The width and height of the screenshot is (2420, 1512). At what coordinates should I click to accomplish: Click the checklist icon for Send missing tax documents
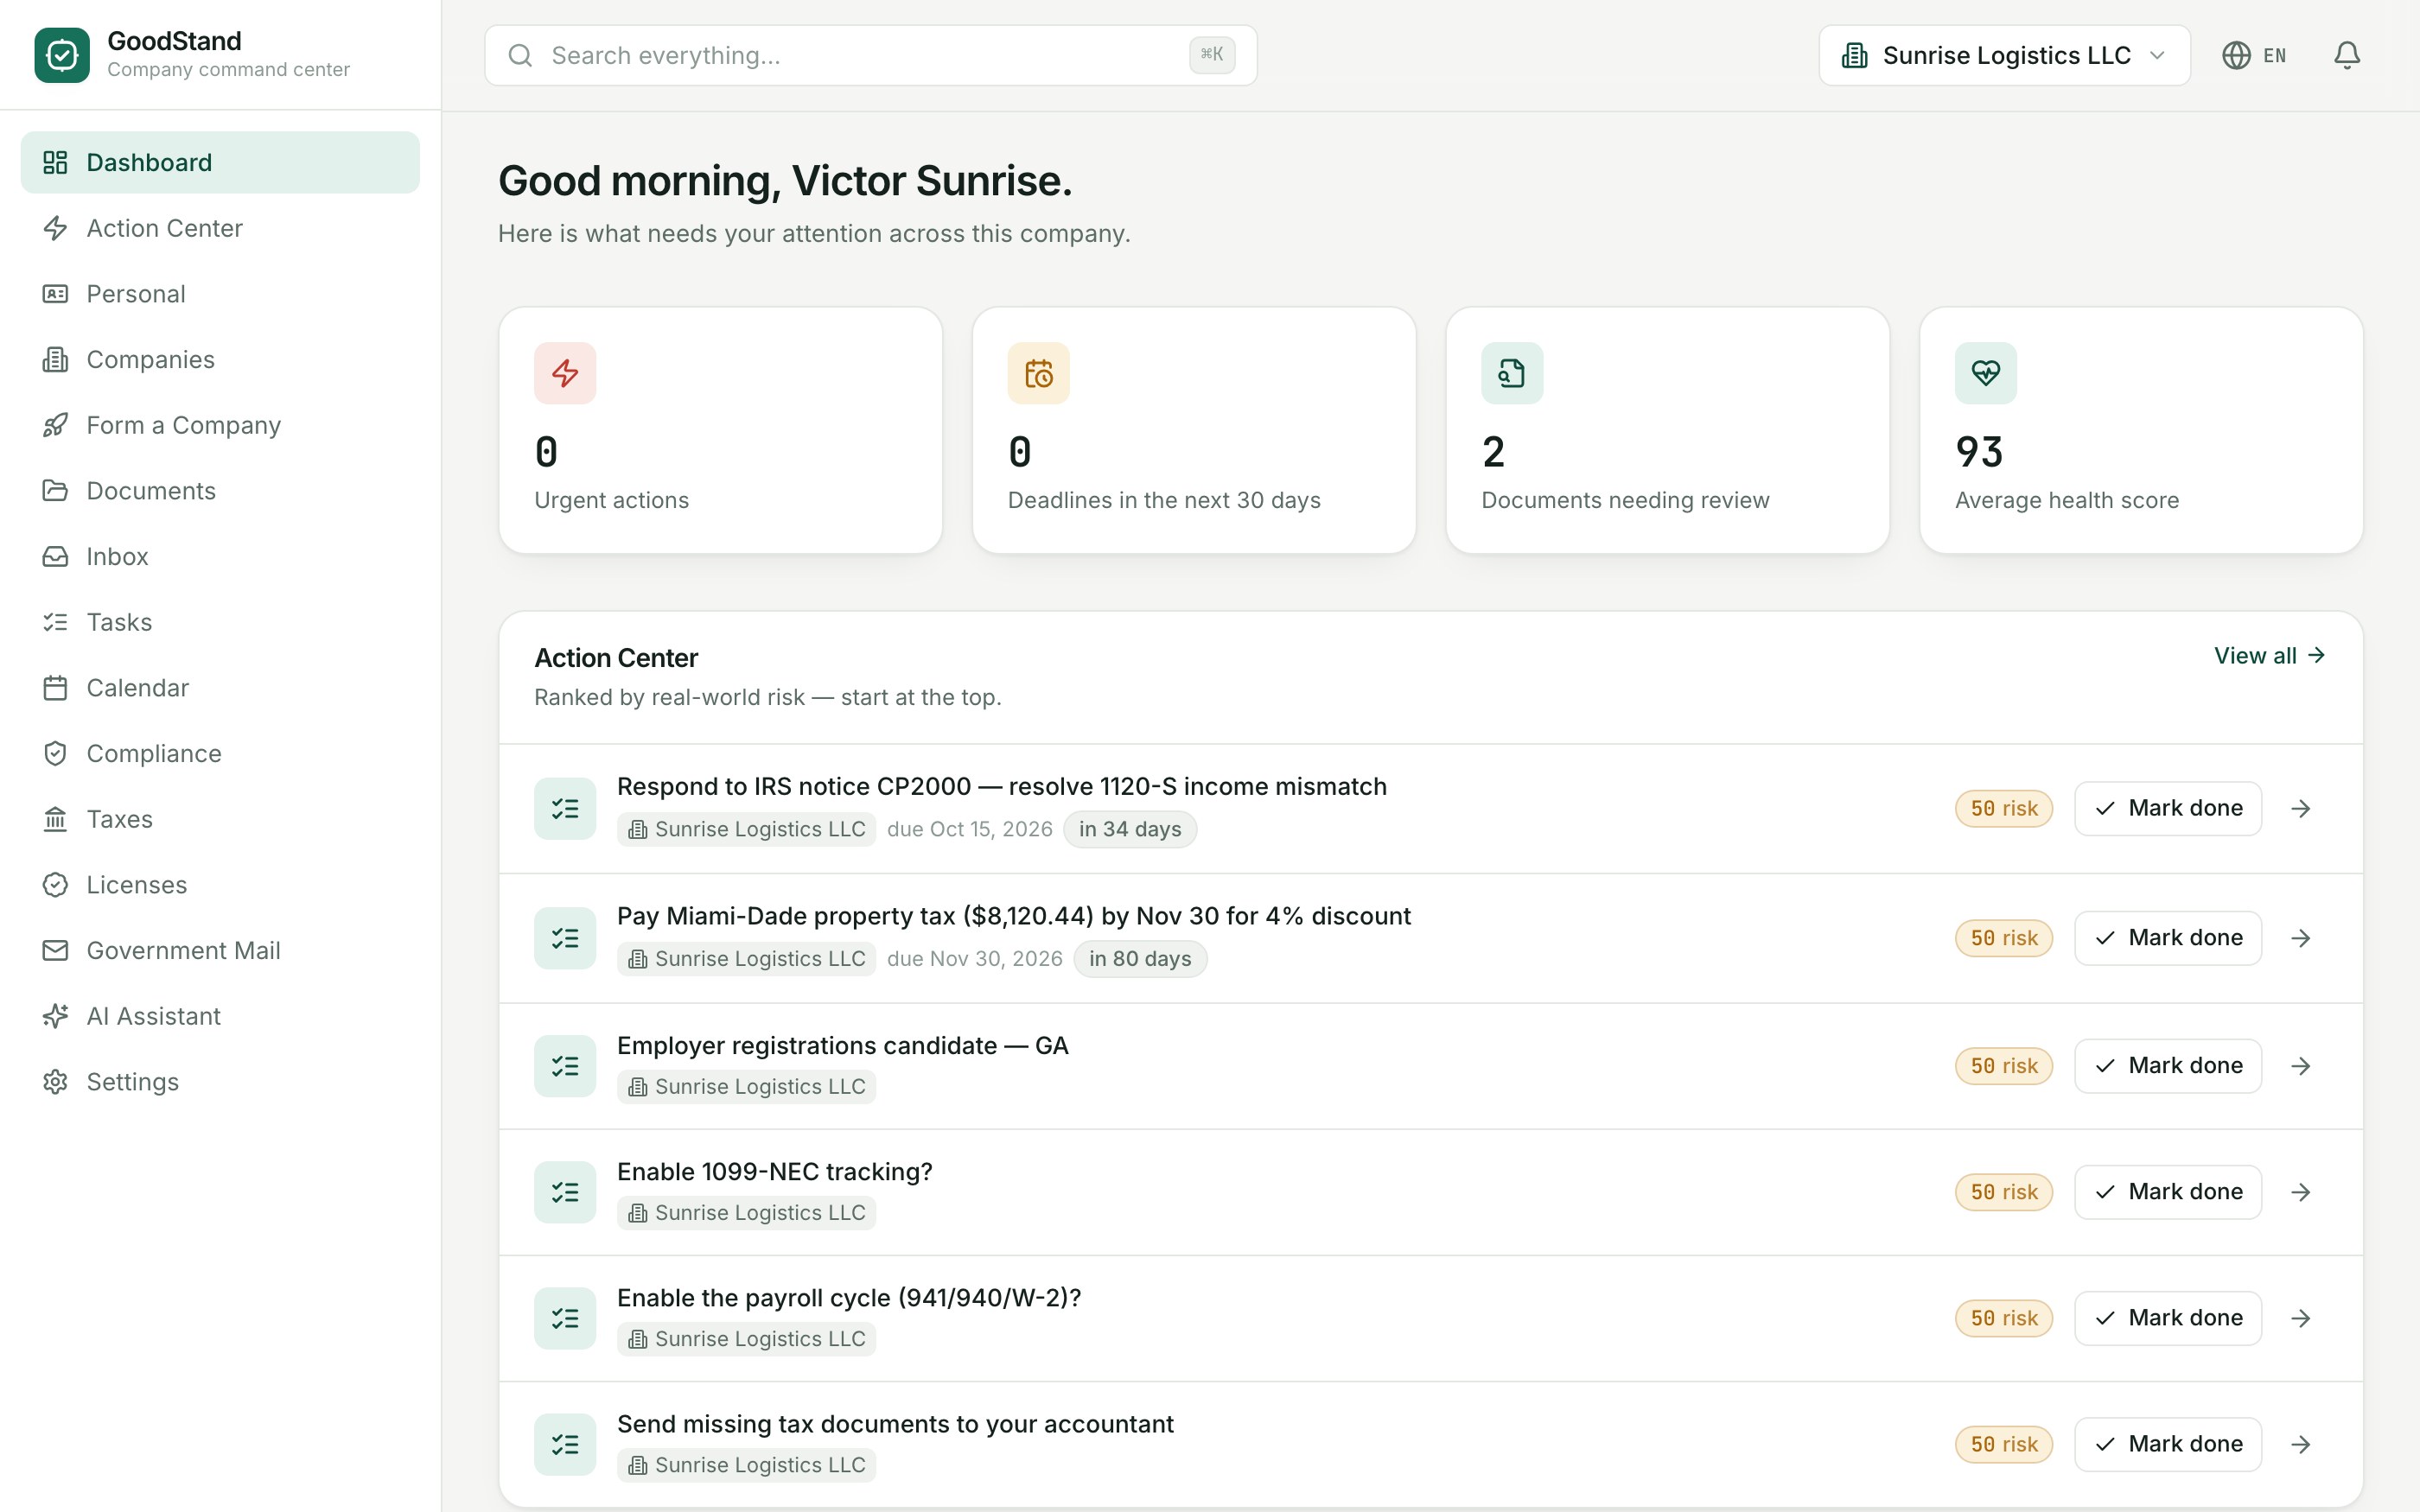(565, 1444)
